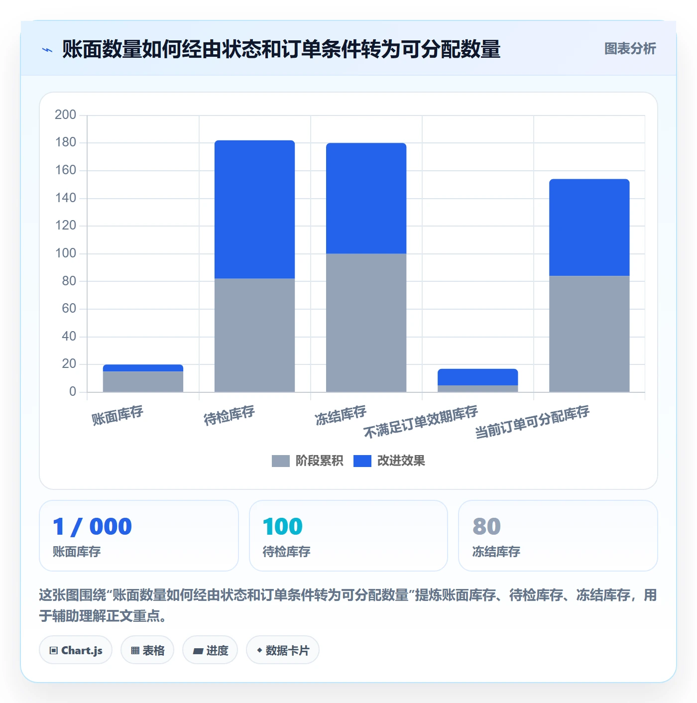This screenshot has width=697, height=703.
Task: Click the blue segment of the 冻结库存 bar
Action: [x=366, y=198]
